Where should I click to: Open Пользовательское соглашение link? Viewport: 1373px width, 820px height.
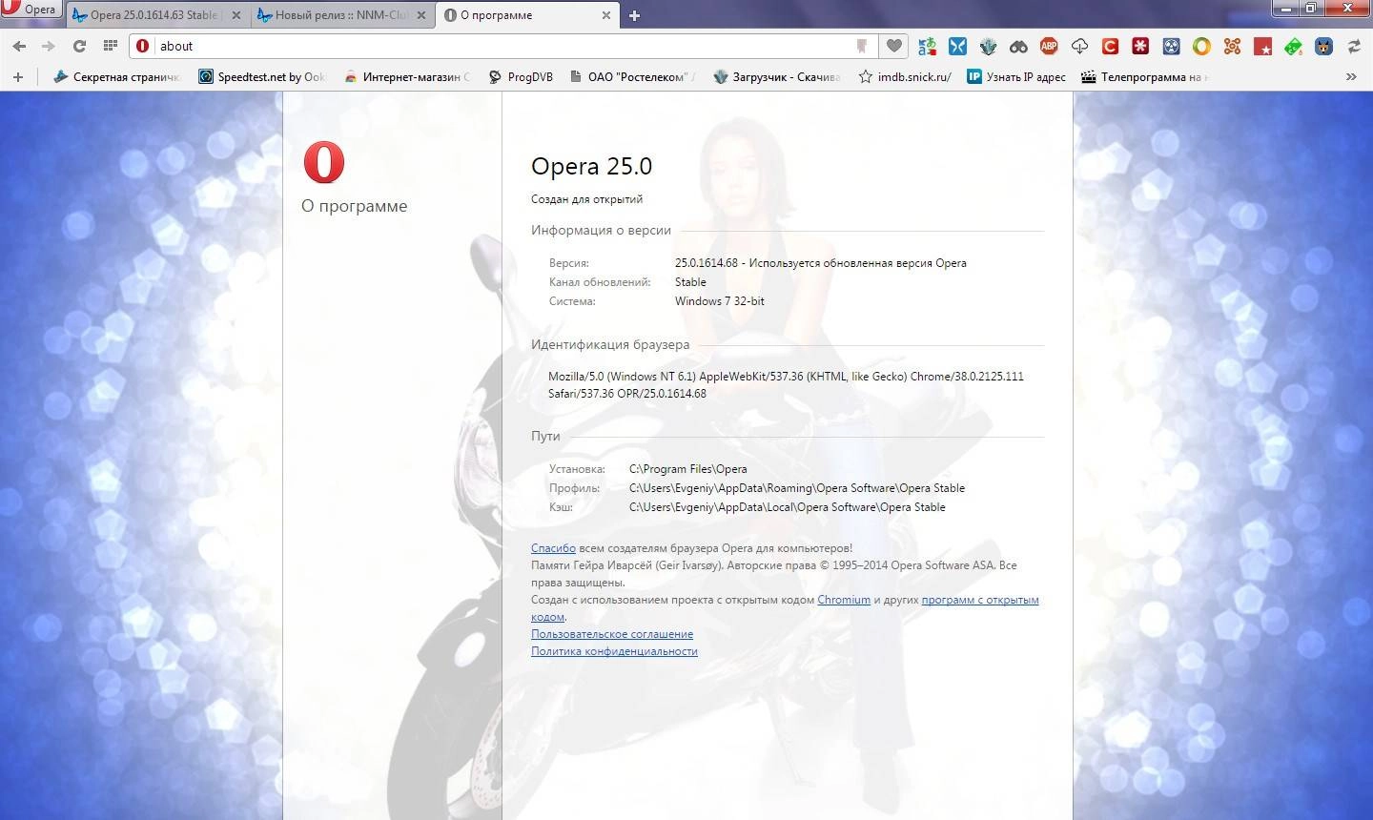612,634
